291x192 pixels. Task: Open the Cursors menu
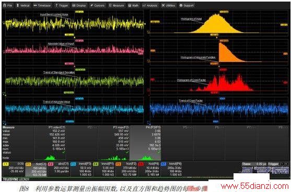pos(98,5)
